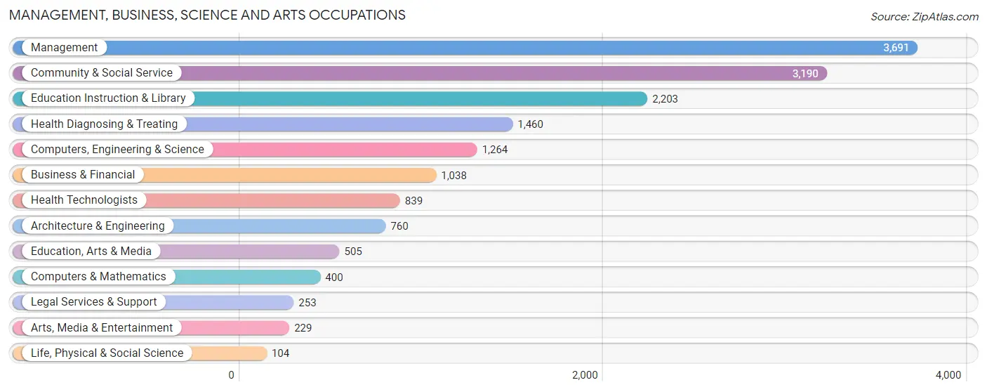Select the Community & Social Service bar
Image resolution: width=987 pixels, height=392 pixels.
(x=420, y=73)
